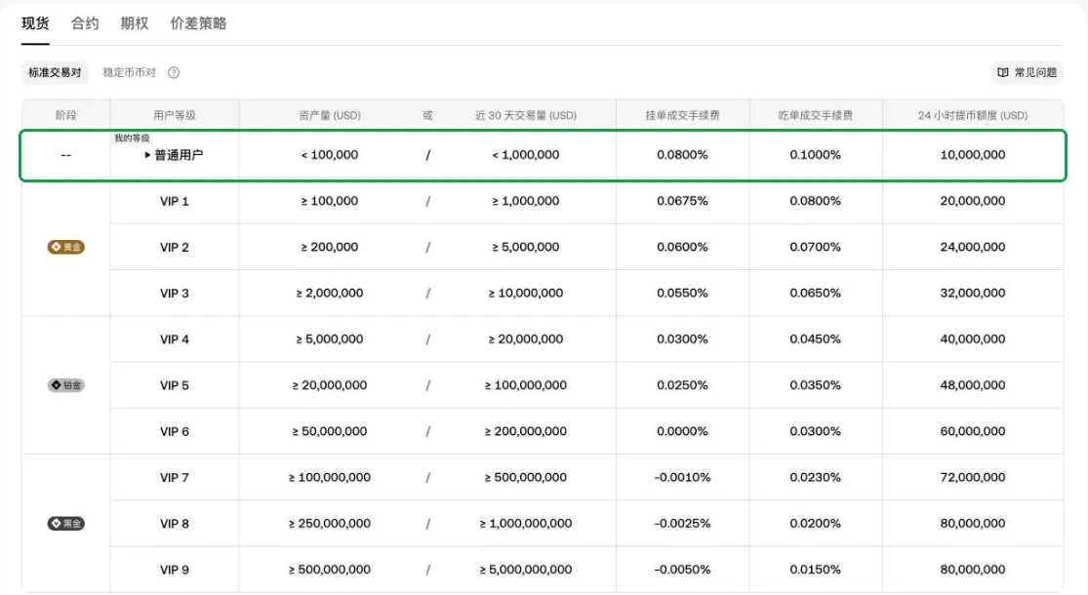Image resolution: width=1088 pixels, height=595 pixels.
Task: Select the VIP 6 level cell
Action: coord(174,431)
